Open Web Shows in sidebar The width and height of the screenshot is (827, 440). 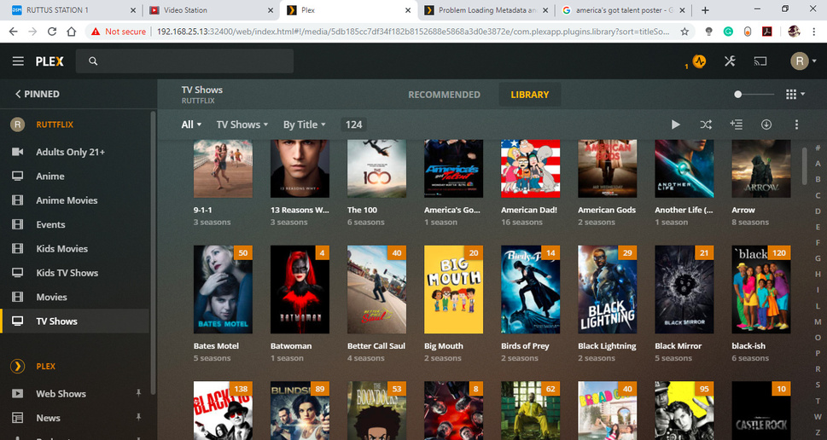click(61, 394)
